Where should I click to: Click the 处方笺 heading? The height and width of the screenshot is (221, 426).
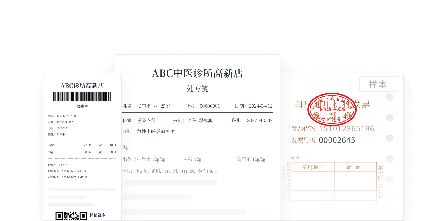pyautogui.click(x=197, y=89)
